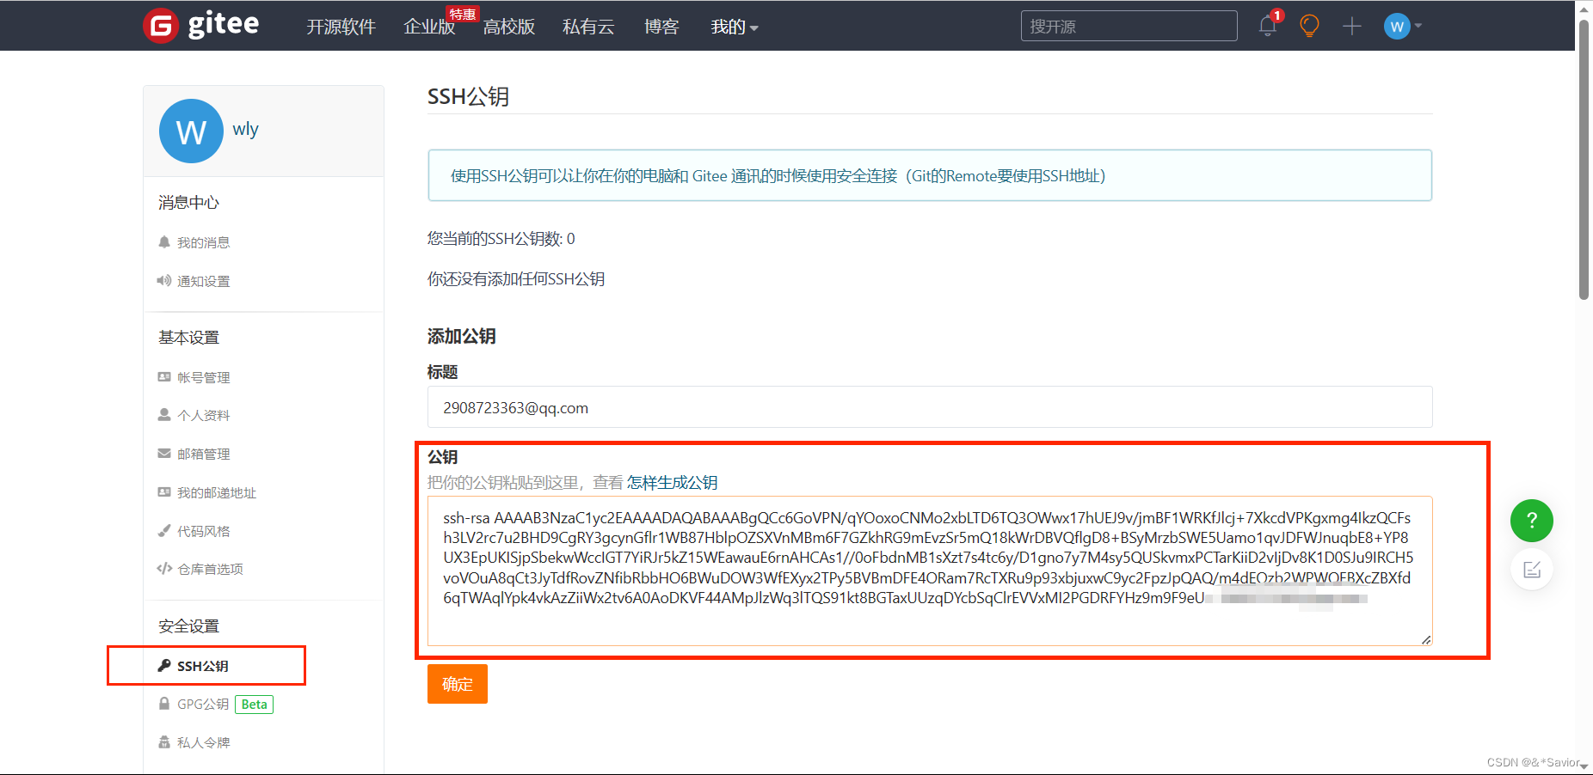Open 邮箱管理 settings
Image resolution: width=1593 pixels, height=775 pixels.
[204, 455]
